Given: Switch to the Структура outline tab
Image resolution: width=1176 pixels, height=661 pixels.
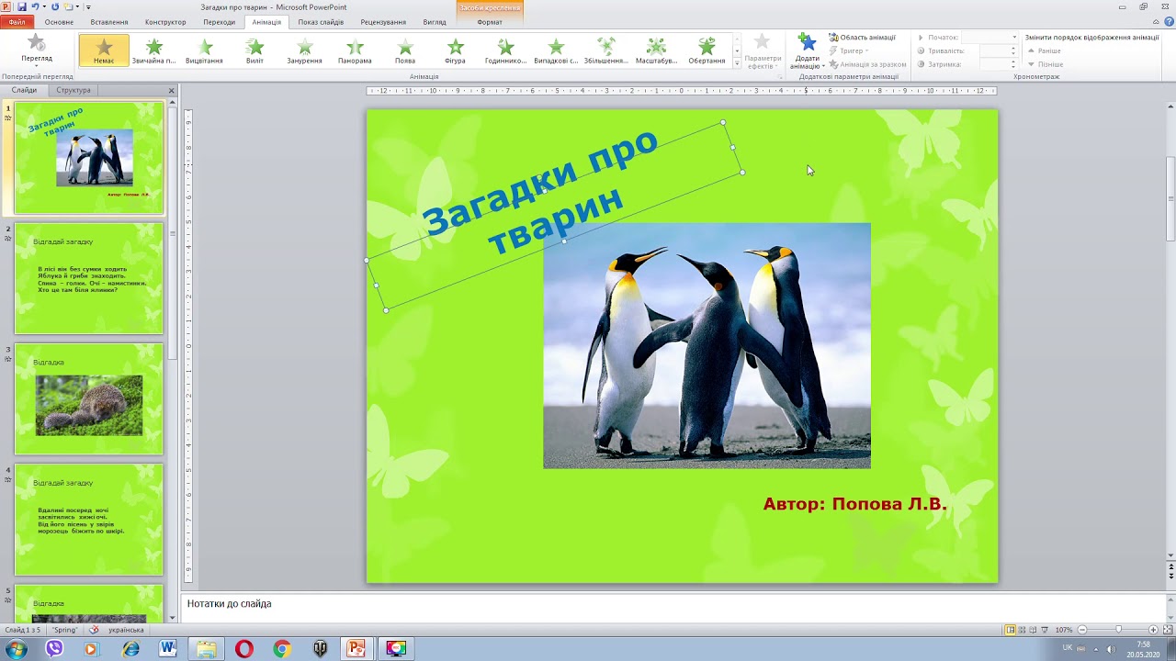Looking at the screenshot, I should tap(73, 90).
